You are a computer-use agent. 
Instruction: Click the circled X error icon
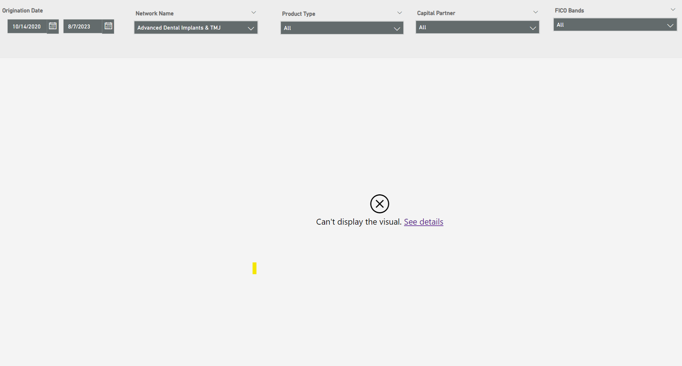pyautogui.click(x=380, y=204)
